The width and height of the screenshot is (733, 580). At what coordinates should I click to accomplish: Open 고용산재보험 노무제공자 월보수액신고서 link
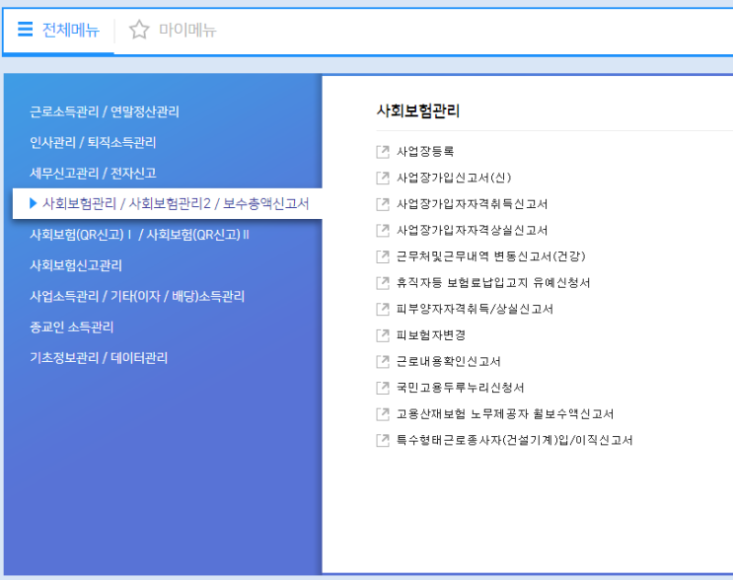[505, 413]
